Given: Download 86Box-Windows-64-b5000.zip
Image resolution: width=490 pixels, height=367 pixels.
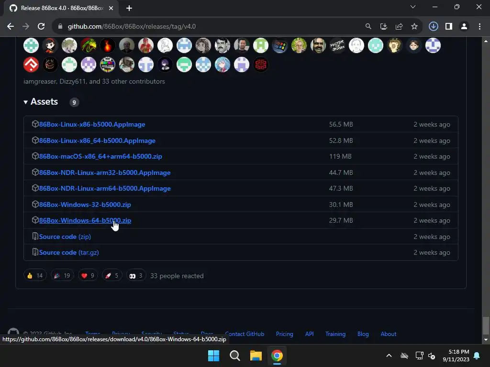Looking at the screenshot, I should point(85,220).
